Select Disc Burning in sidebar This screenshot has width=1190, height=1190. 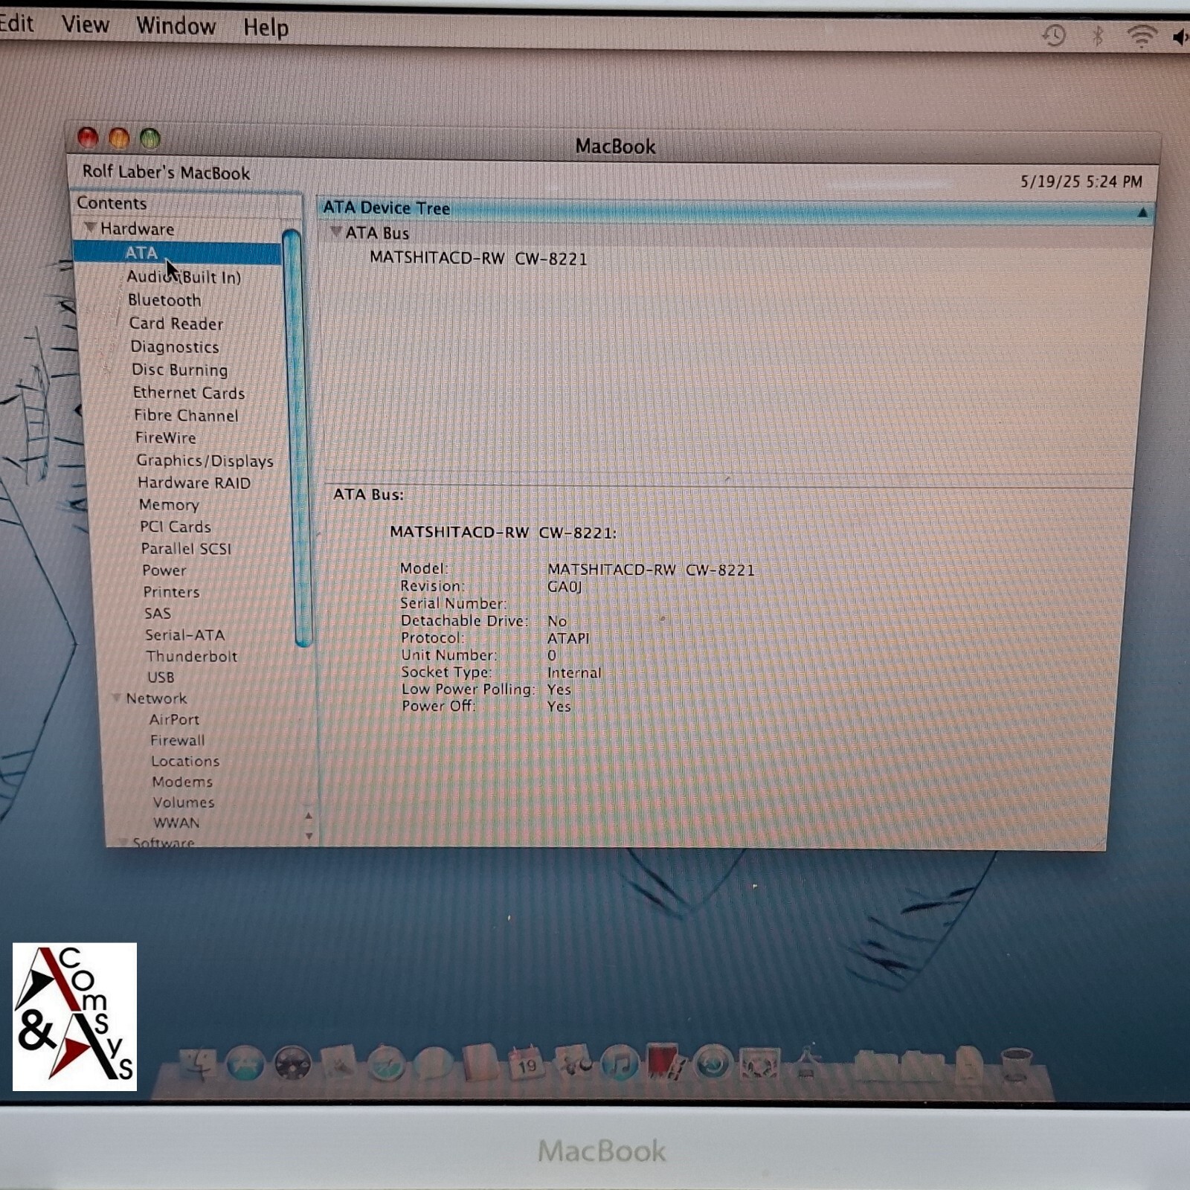(x=180, y=370)
